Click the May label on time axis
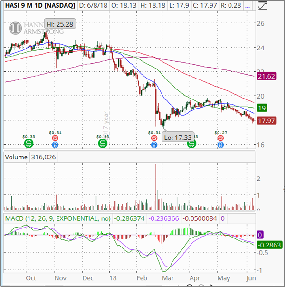 (x=224, y=278)
